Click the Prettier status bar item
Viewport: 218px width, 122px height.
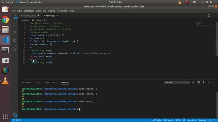(203, 120)
